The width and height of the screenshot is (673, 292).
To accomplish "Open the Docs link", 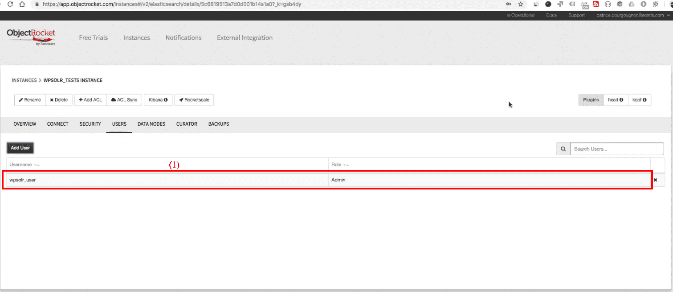I will [x=551, y=15].
